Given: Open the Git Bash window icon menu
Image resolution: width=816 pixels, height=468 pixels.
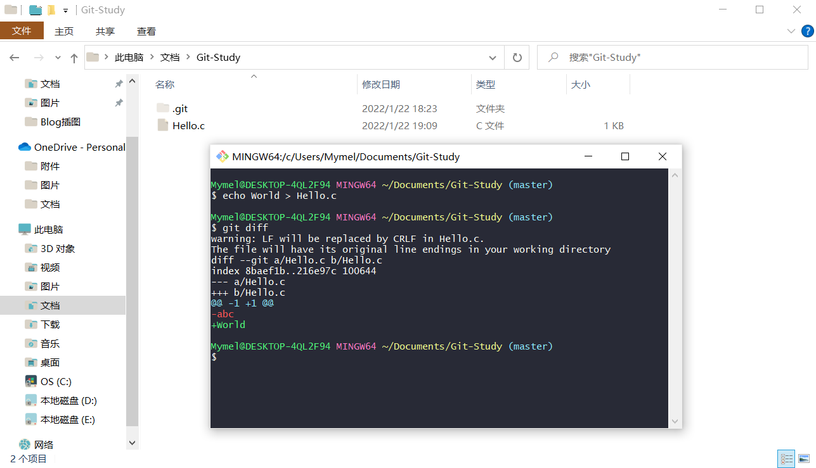Looking at the screenshot, I should click(x=222, y=156).
